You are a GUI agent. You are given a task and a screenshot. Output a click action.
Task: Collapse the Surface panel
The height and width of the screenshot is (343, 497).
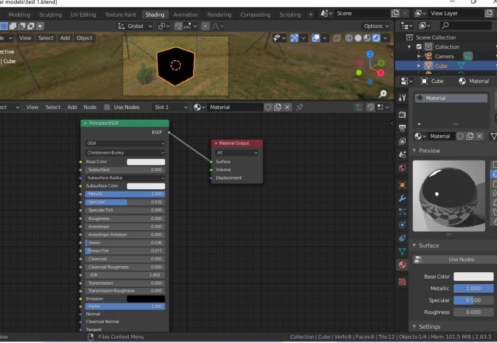pyautogui.click(x=414, y=246)
